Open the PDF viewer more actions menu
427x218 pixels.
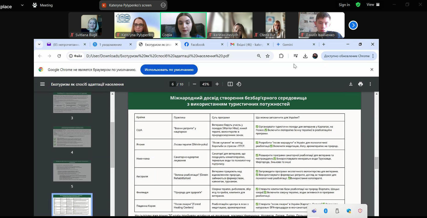coord(370,84)
